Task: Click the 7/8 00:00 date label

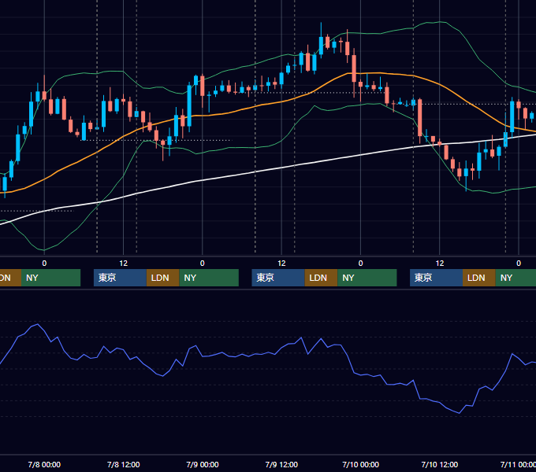Action: (x=44, y=464)
